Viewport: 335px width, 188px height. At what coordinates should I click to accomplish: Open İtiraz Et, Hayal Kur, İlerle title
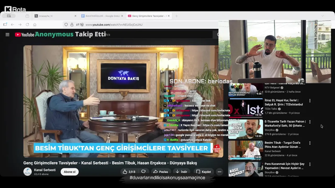pyautogui.click(x=284, y=102)
